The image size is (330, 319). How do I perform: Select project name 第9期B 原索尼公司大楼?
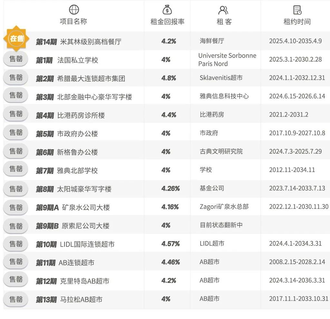[x=73, y=226]
